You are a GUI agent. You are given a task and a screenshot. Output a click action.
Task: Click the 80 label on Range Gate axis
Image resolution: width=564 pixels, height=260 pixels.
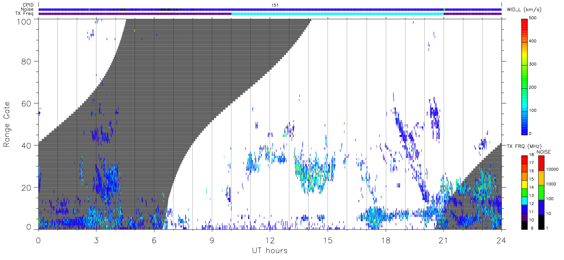point(27,61)
